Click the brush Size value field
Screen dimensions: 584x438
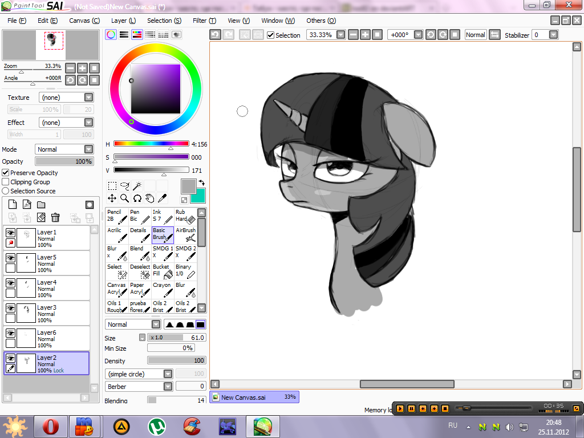coord(177,338)
